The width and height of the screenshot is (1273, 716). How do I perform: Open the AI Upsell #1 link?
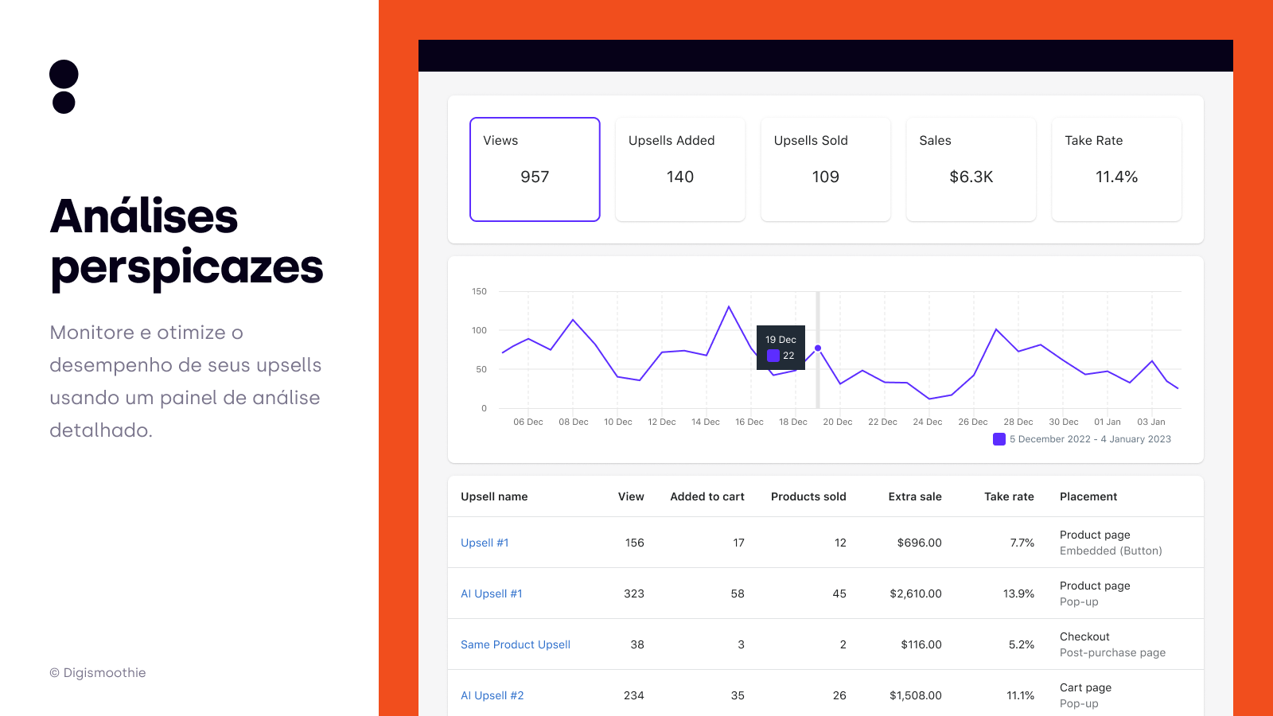(492, 593)
